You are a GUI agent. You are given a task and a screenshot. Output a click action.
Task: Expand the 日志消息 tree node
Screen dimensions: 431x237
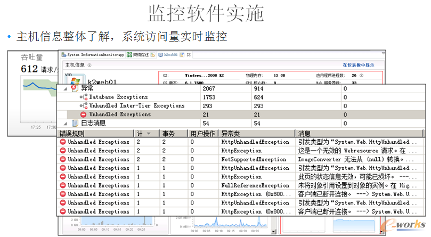[x=66, y=123]
